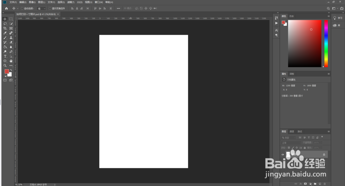Switch to the 色板 tab
Image resolution: width=345 pixels, height=186 pixels.
(292, 16)
